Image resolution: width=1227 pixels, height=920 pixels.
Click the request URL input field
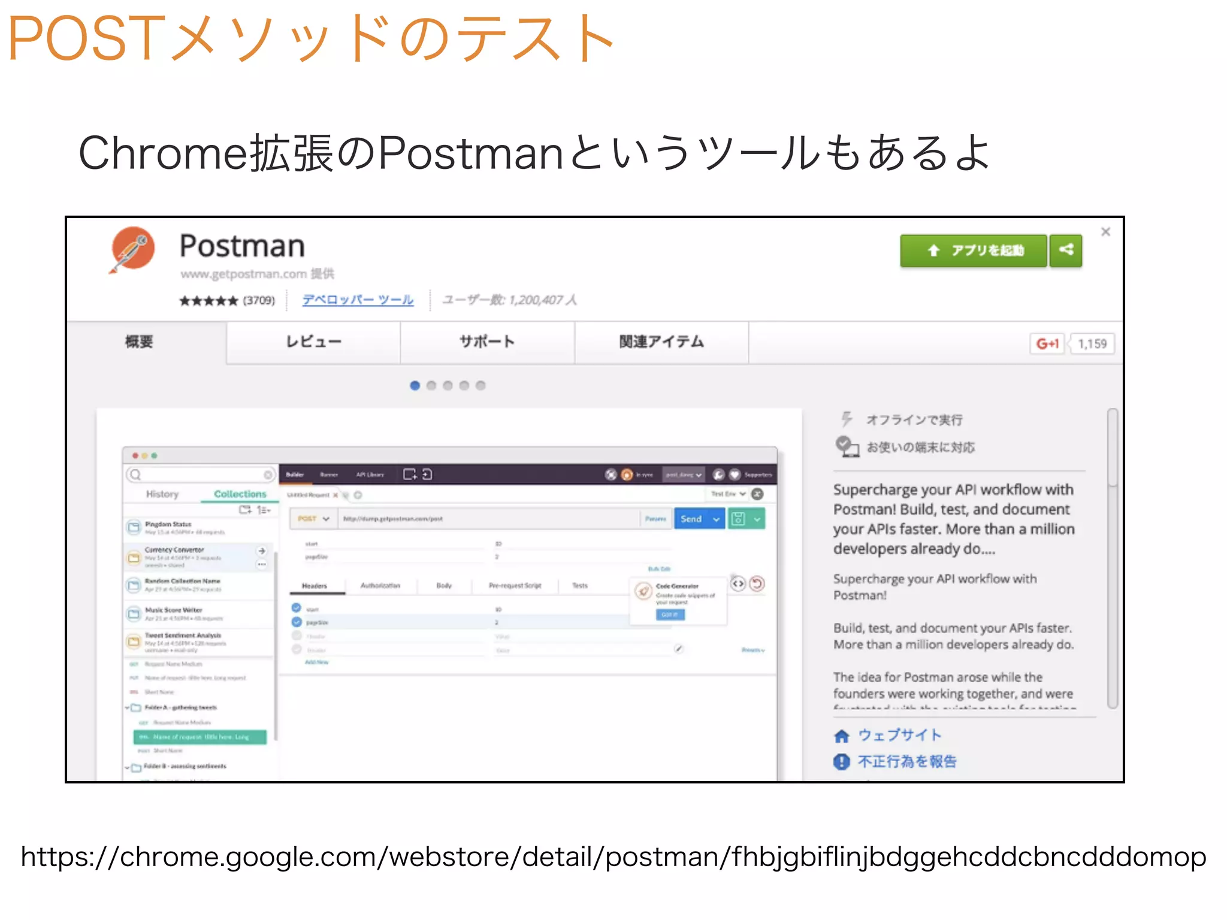489,519
